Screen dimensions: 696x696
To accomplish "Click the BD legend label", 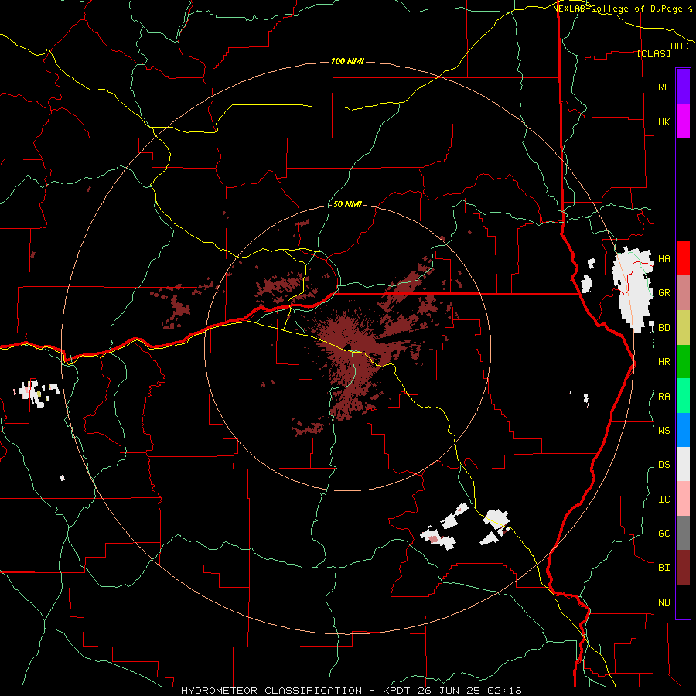I will pyautogui.click(x=664, y=328).
